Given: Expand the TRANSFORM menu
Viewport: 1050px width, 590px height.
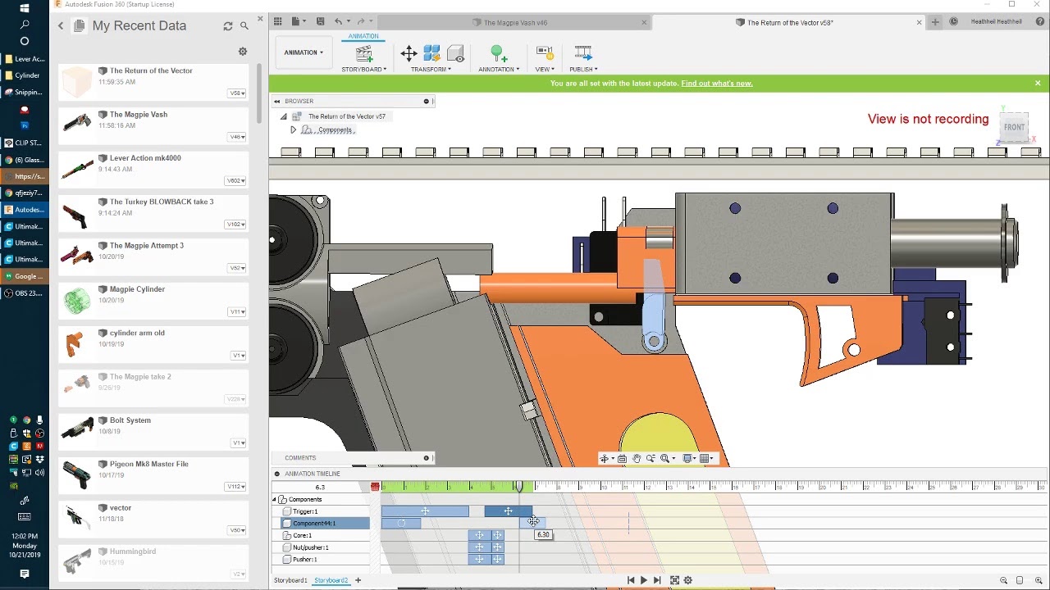Looking at the screenshot, I should click(x=431, y=70).
